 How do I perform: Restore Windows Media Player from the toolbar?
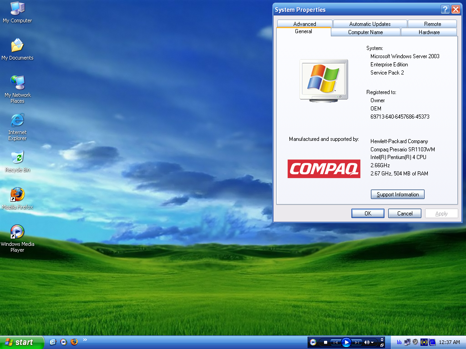[382, 345]
